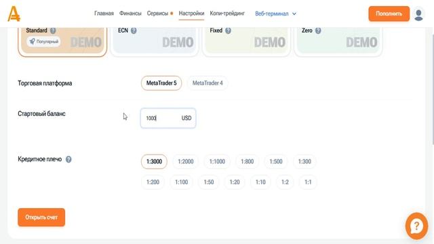Select leverage 1:2
The height and width of the screenshot is (244, 434).
[x=285, y=182]
